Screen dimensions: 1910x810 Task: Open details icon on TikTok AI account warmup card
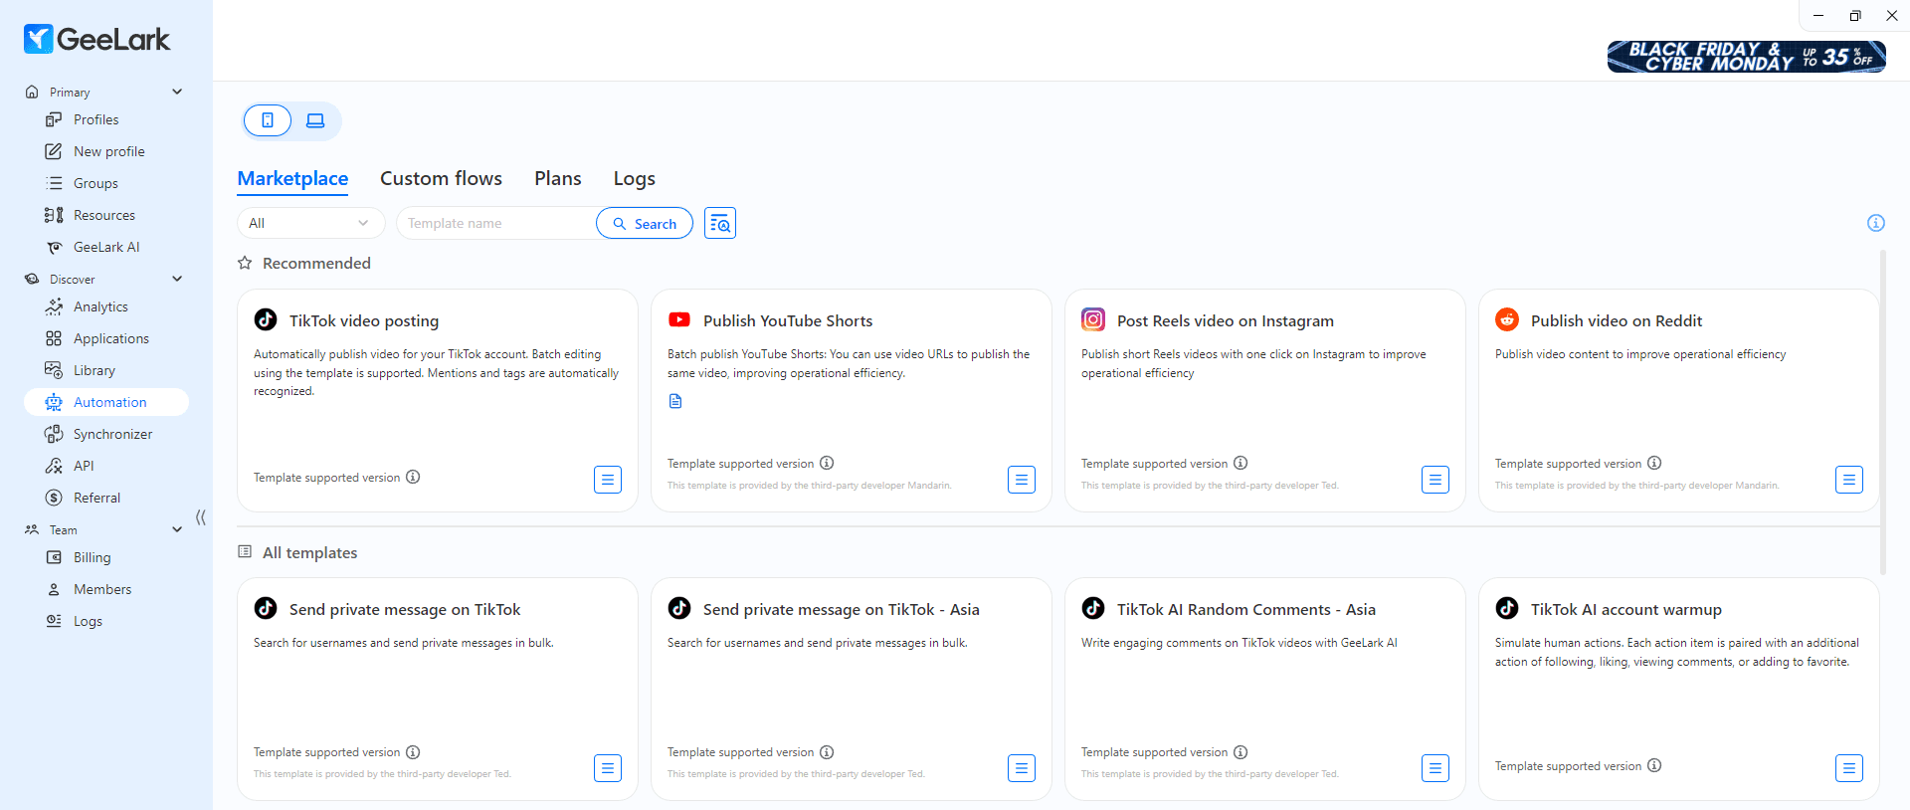(x=1848, y=768)
